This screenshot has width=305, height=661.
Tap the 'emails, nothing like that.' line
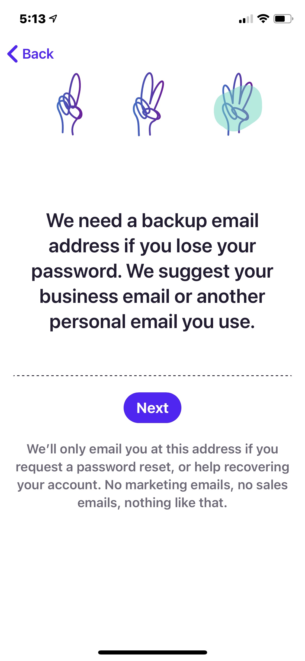152,503
